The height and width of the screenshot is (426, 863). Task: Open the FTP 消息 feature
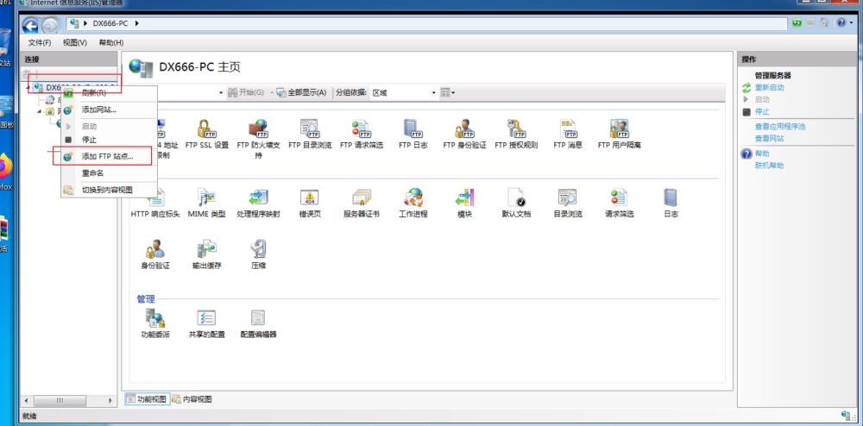[568, 135]
